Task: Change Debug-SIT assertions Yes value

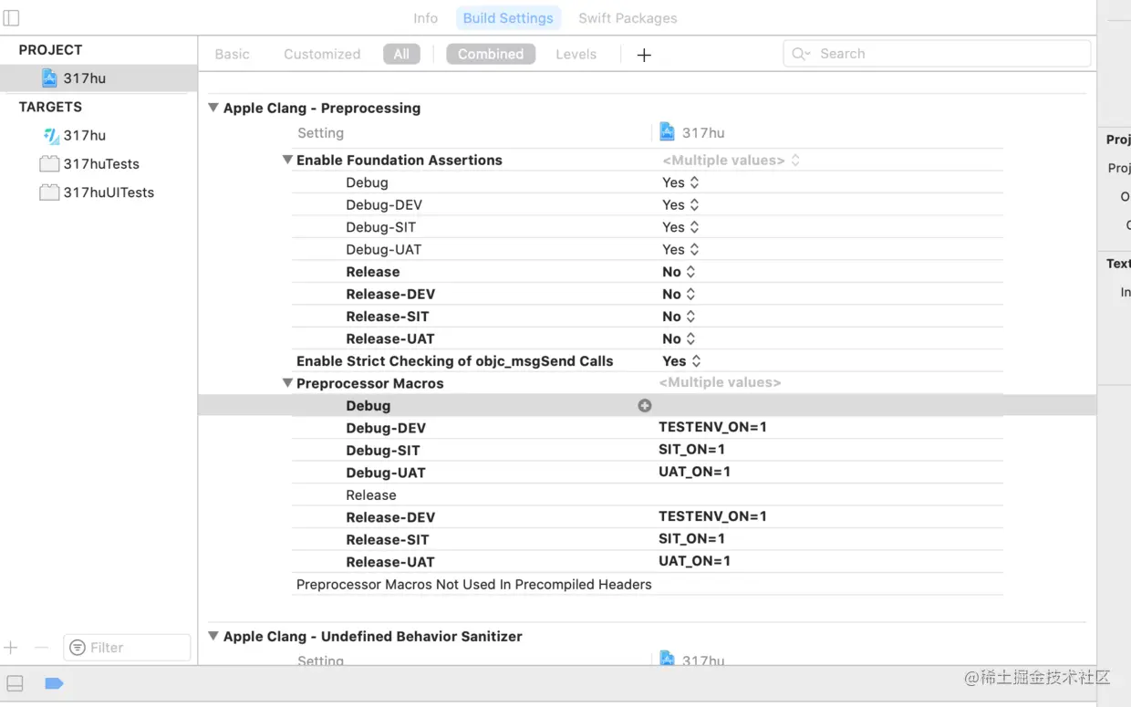Action: click(x=680, y=227)
